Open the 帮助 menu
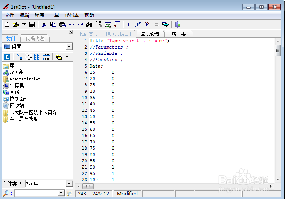285x199 pixels. (x=89, y=15)
